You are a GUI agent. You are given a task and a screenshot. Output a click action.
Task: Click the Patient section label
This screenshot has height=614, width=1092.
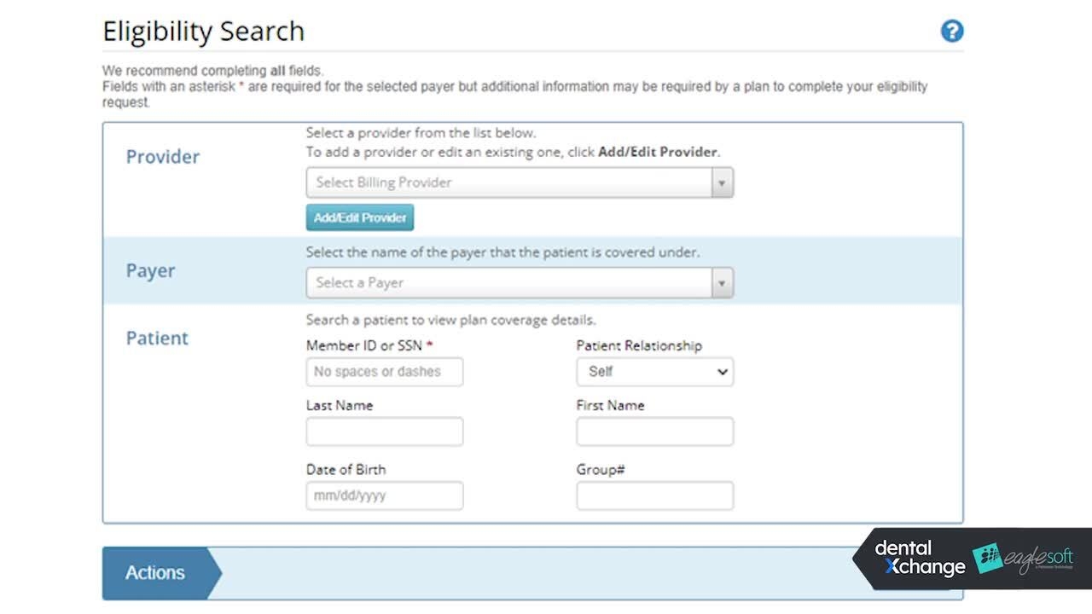[x=157, y=338]
